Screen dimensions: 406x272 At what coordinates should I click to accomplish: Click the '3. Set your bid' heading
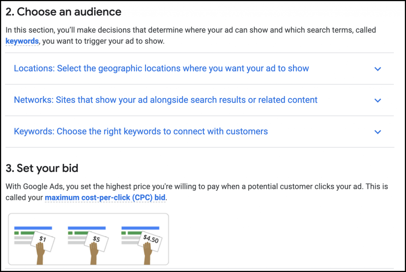click(42, 168)
